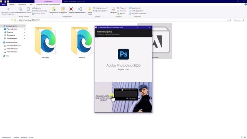The width and height of the screenshot is (247, 139).
Task: Click the Вырезать (Cut) scissors icon
Action: point(33,8)
